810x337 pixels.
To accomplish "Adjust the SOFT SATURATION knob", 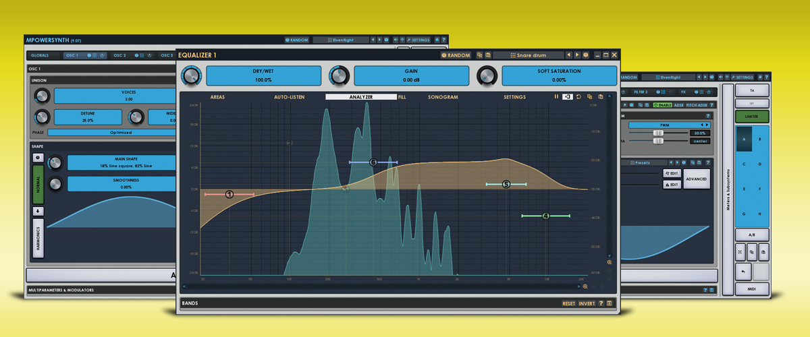I will point(487,75).
